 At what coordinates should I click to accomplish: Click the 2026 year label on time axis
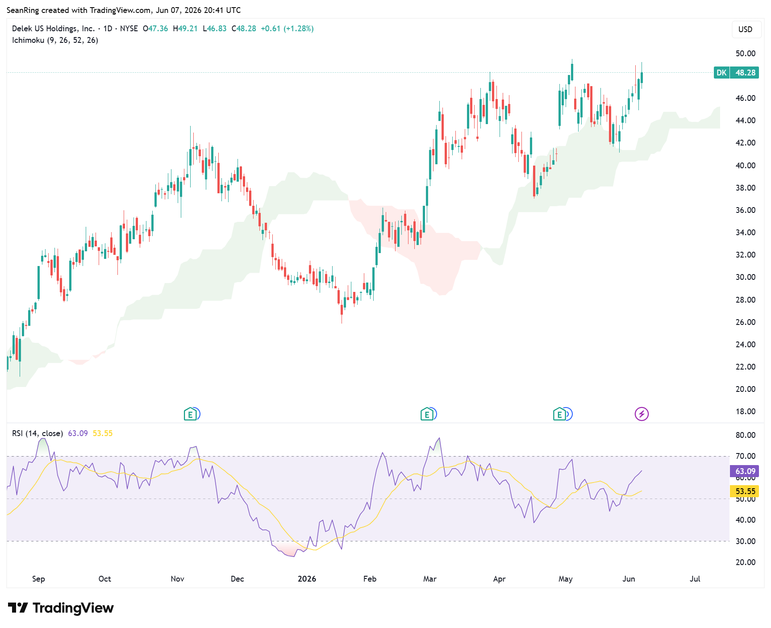point(307,579)
